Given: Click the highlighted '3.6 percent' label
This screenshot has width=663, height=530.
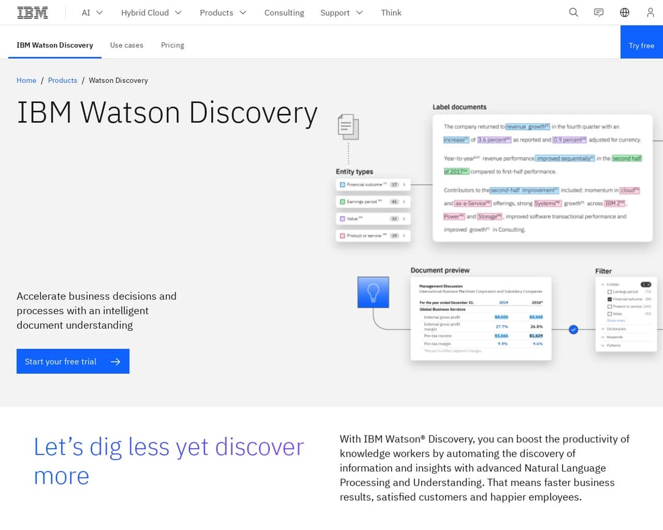Looking at the screenshot, I should [x=494, y=140].
